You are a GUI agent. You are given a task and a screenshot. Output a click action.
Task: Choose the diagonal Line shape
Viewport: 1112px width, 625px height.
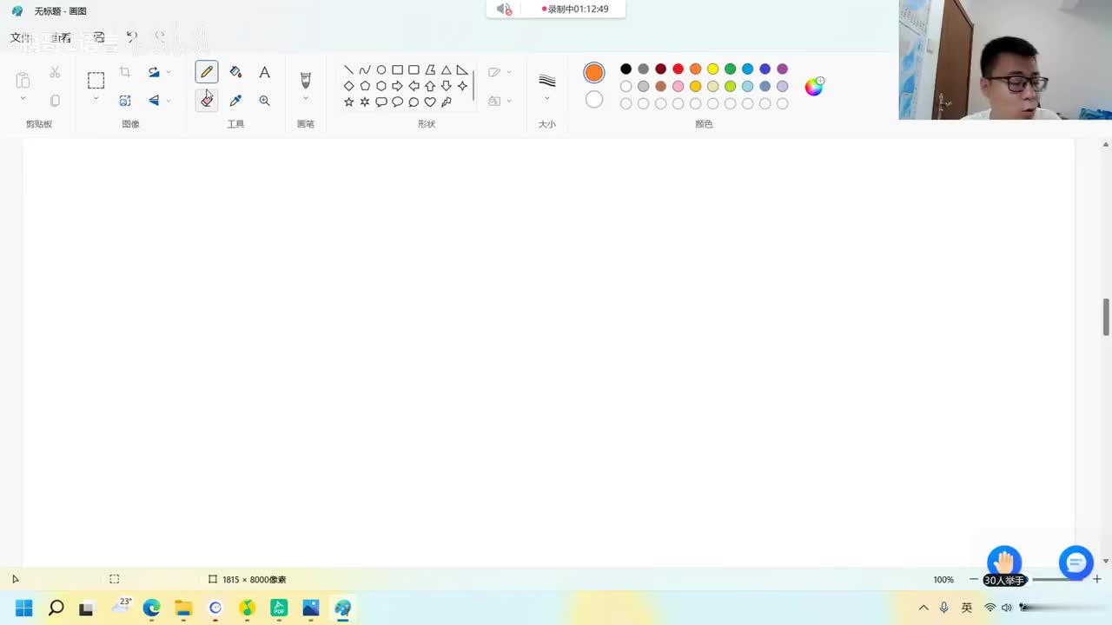[x=348, y=70]
